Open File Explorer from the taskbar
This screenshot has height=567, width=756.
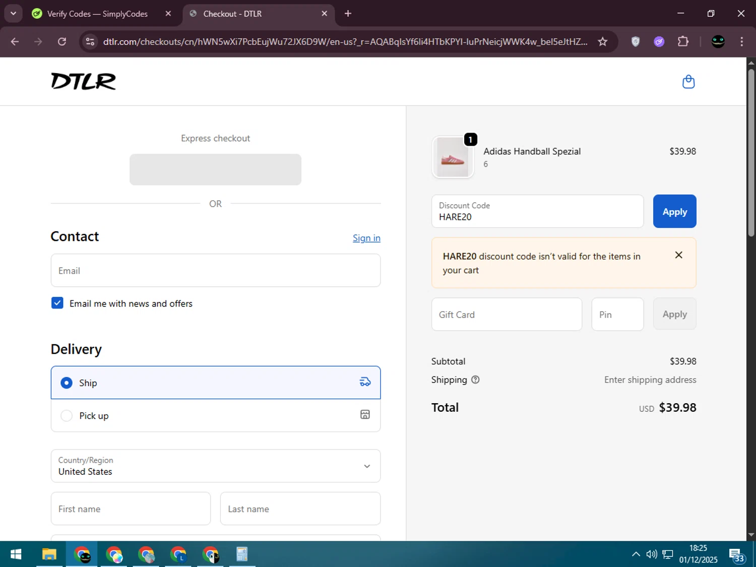[x=49, y=554]
